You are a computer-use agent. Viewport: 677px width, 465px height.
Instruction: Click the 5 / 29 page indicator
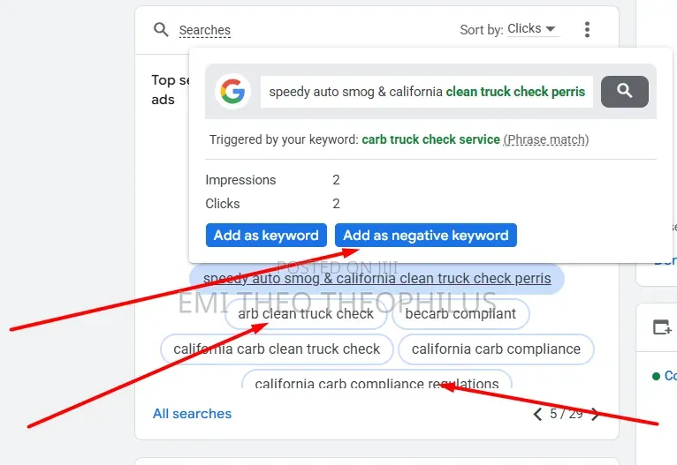tap(566, 414)
